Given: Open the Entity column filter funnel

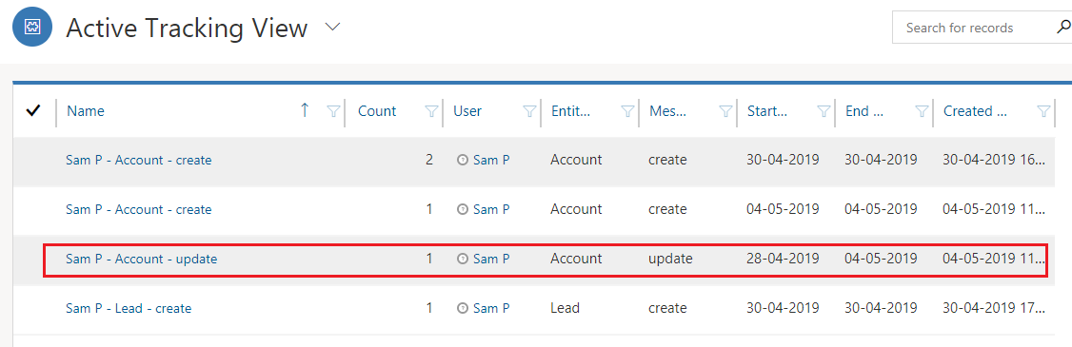Looking at the screenshot, I should tap(627, 111).
